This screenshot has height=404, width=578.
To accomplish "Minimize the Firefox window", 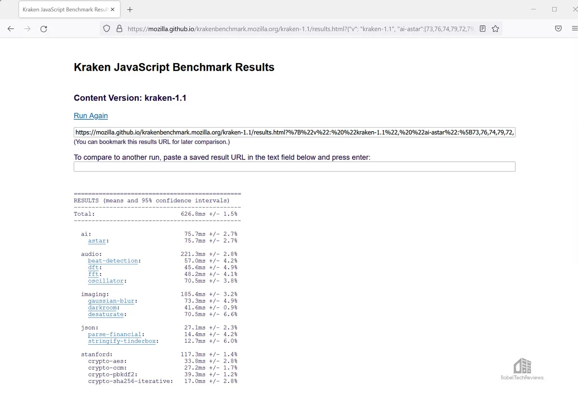I will tap(533, 10).
